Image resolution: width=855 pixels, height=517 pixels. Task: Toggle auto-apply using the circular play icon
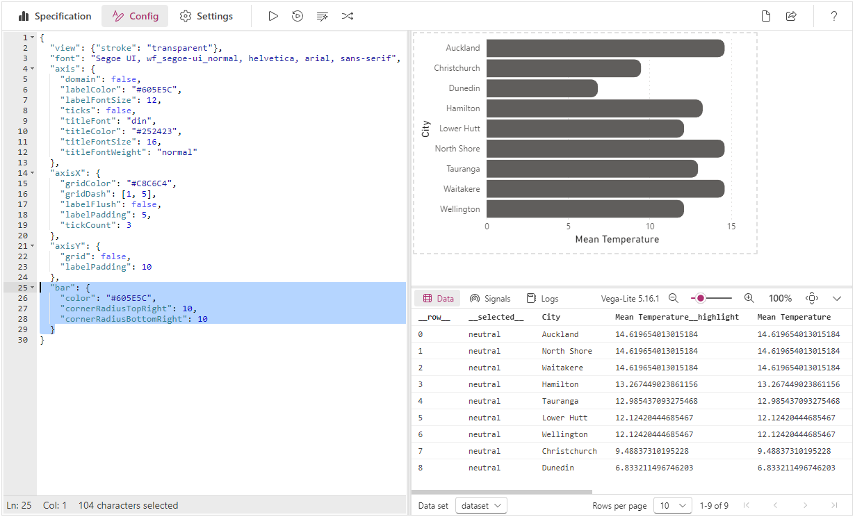pos(298,16)
